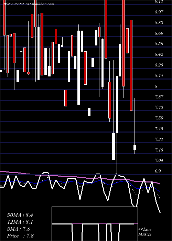Click the 8 price axis label
The height and width of the screenshot is (241, 172).
click(x=156, y=86)
